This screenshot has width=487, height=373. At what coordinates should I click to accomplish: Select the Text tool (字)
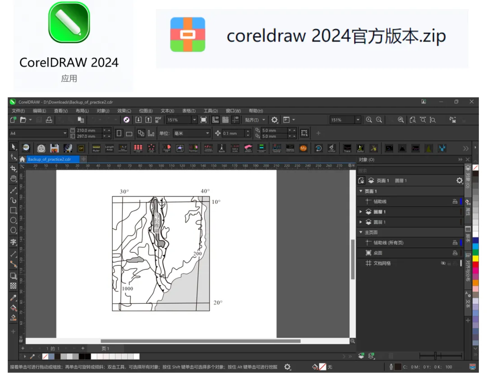tap(14, 242)
